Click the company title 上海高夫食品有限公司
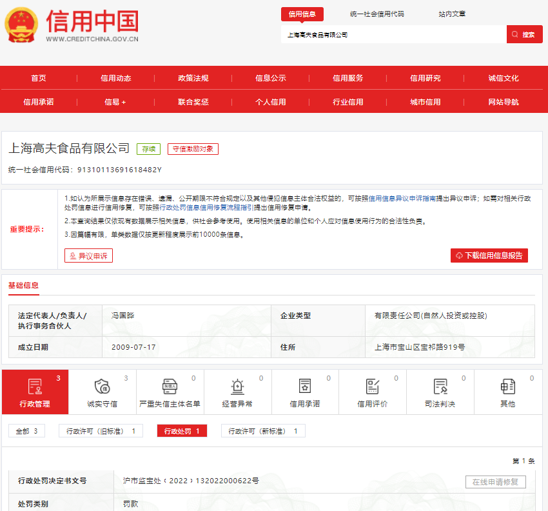Screen dimensions: 548x511 coord(69,148)
